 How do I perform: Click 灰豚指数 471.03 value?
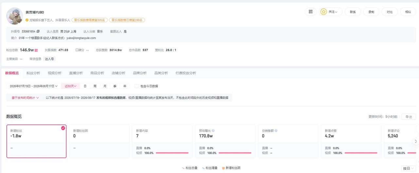pyautogui.click(x=63, y=50)
